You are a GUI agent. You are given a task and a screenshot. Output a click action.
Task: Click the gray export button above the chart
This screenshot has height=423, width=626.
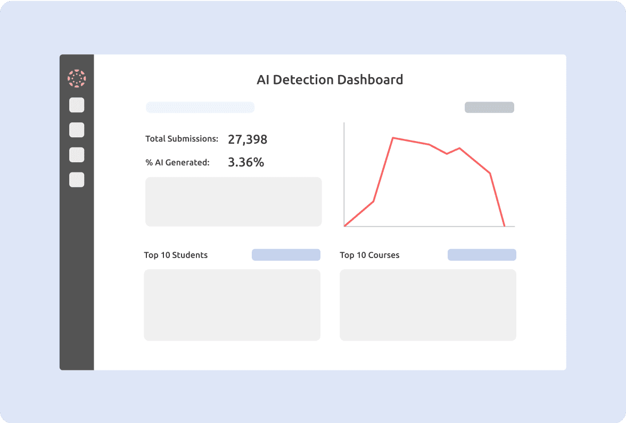click(x=489, y=107)
